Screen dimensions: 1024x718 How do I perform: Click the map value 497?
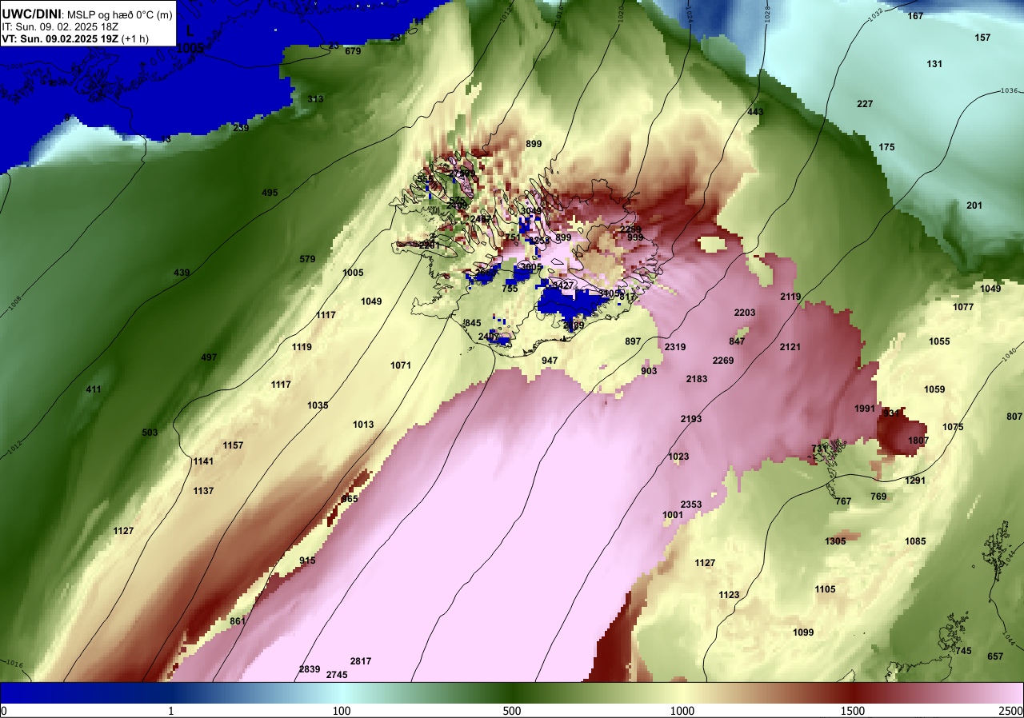(209, 357)
